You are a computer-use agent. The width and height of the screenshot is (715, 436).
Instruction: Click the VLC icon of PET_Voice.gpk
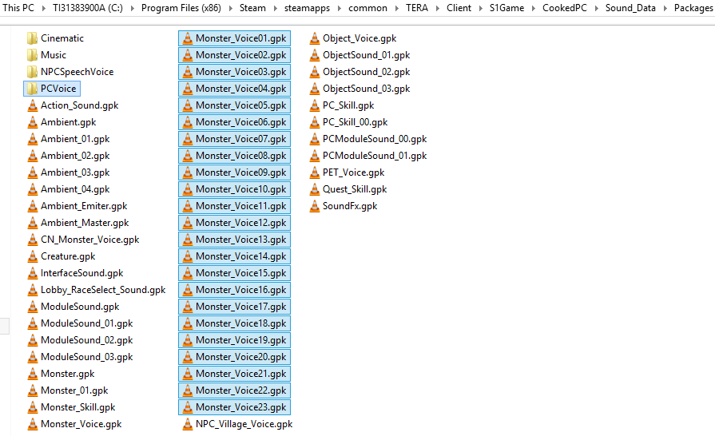(315, 172)
